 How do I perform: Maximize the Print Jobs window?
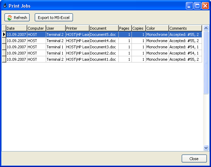click(198, 6)
